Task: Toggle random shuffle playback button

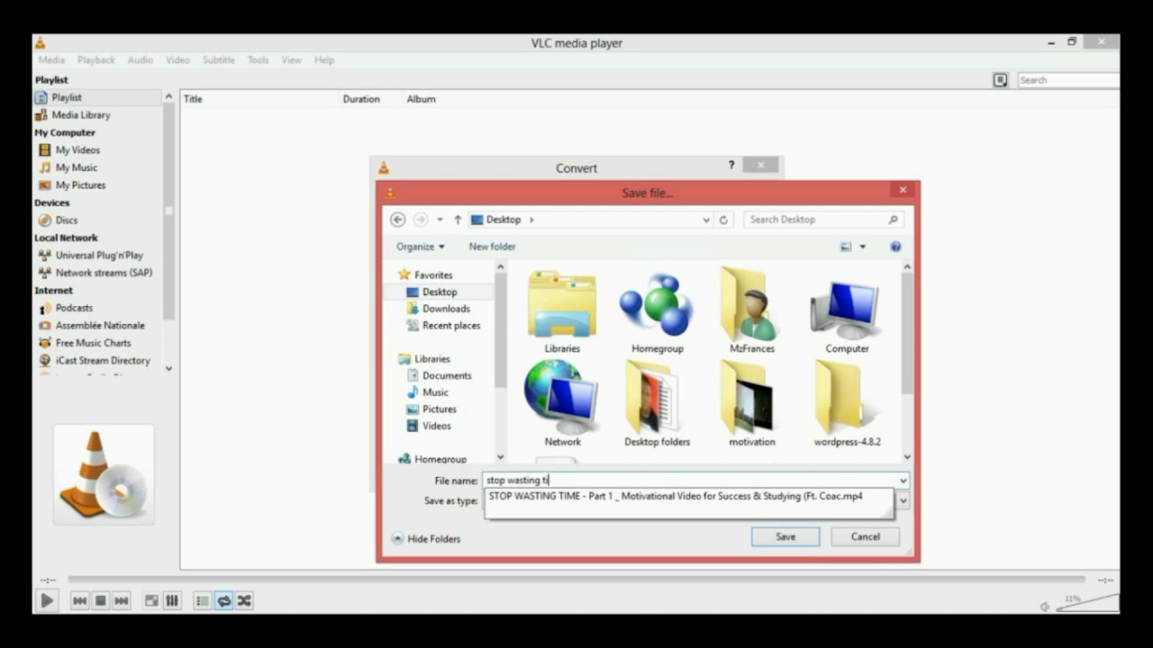Action: pyautogui.click(x=244, y=600)
